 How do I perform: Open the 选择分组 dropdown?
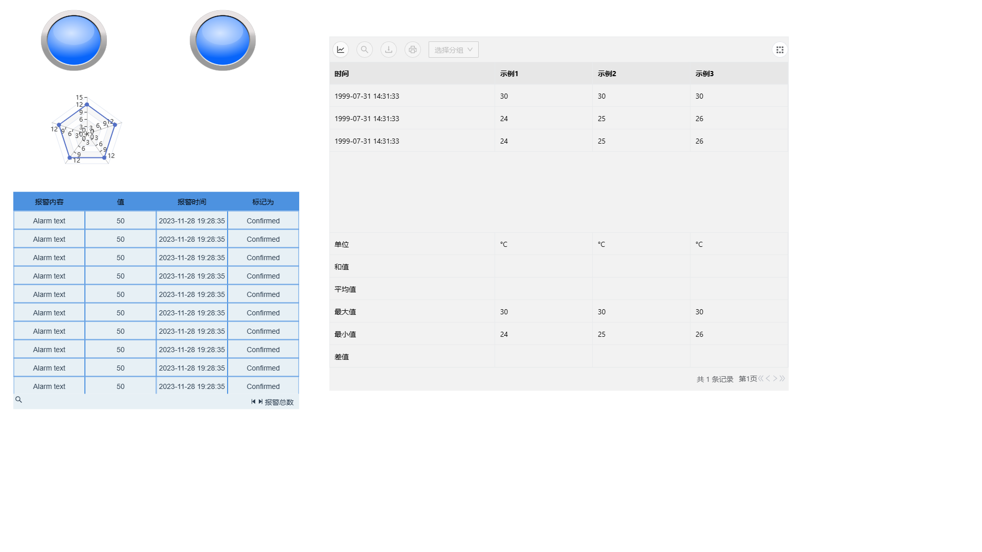pyautogui.click(x=453, y=50)
